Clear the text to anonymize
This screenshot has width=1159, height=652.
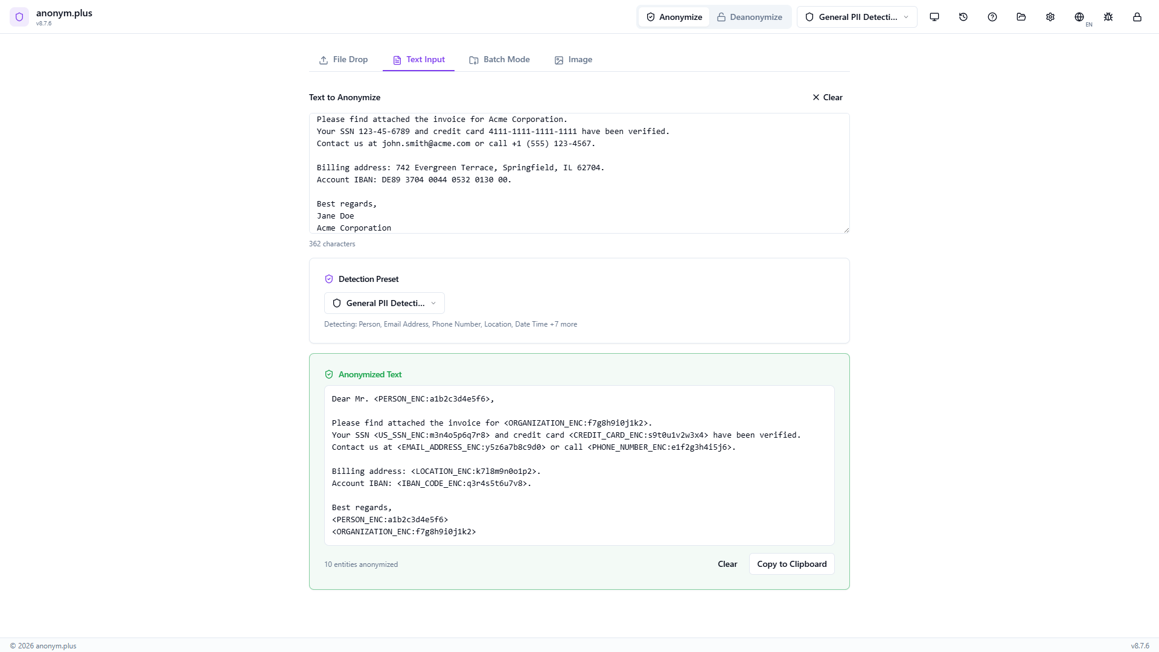click(x=826, y=97)
